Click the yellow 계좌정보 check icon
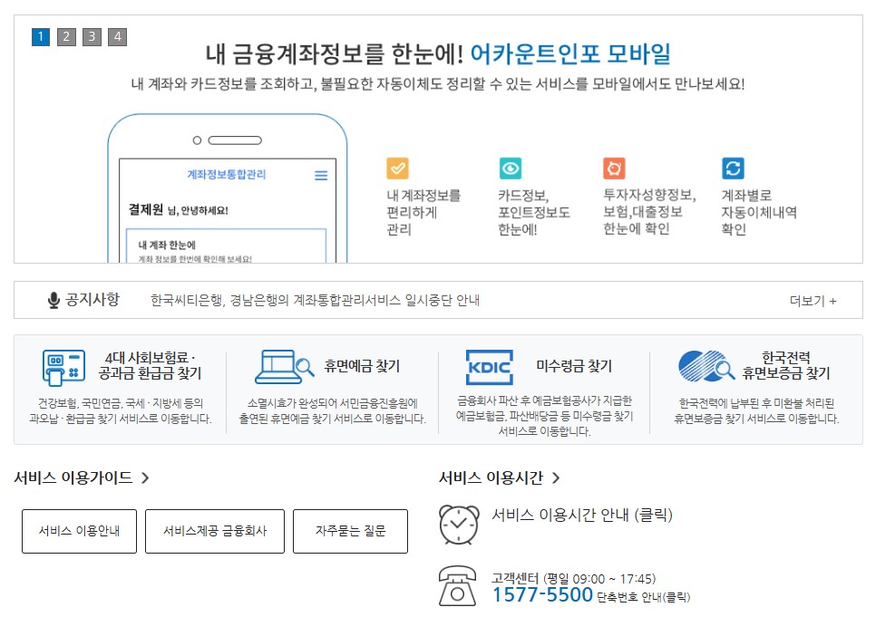The height and width of the screenshot is (617, 895). pos(396,168)
